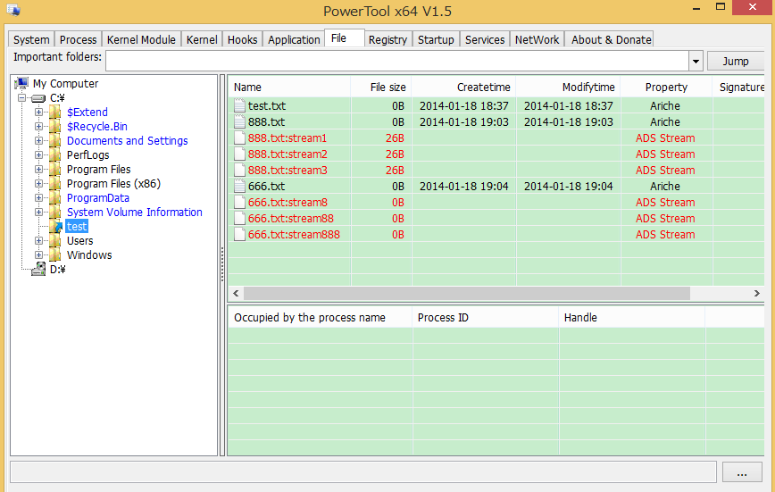Select the 888.txt:stream1 file name

pos(287,138)
